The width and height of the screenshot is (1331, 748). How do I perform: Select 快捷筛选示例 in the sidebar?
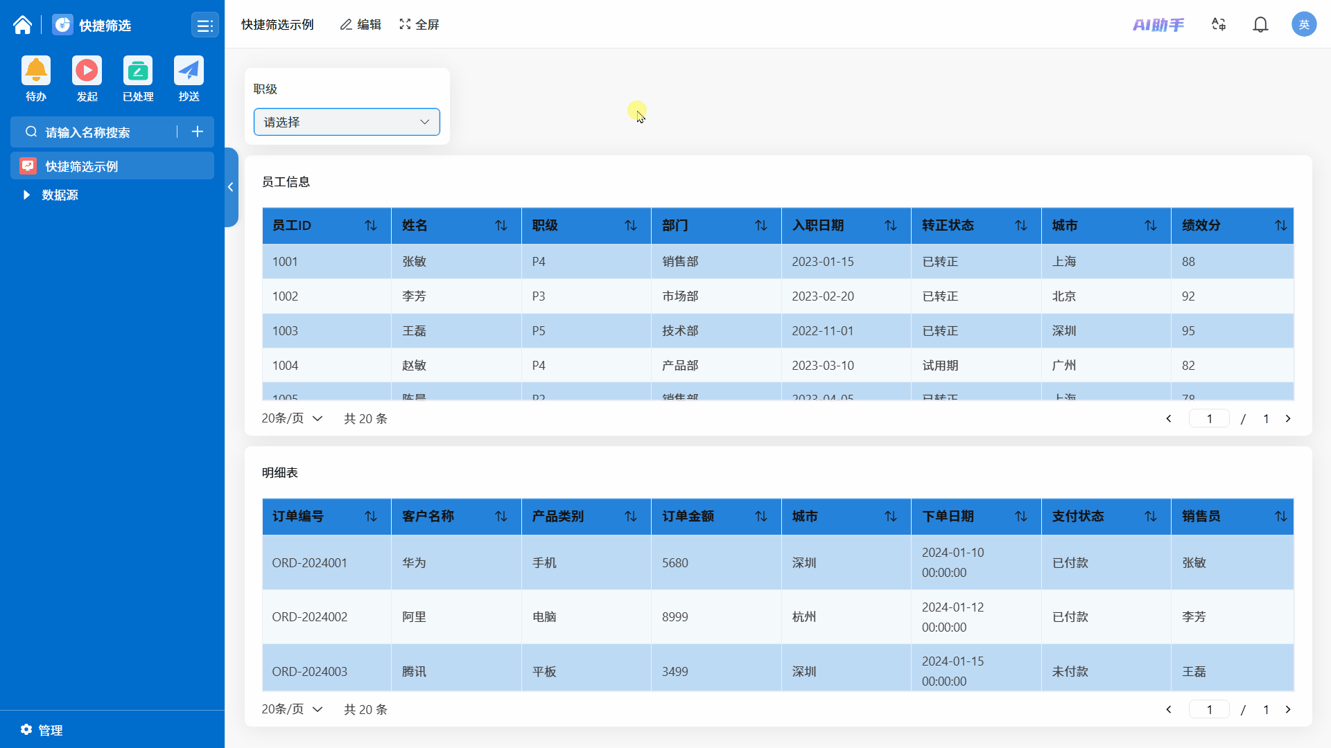click(x=112, y=166)
